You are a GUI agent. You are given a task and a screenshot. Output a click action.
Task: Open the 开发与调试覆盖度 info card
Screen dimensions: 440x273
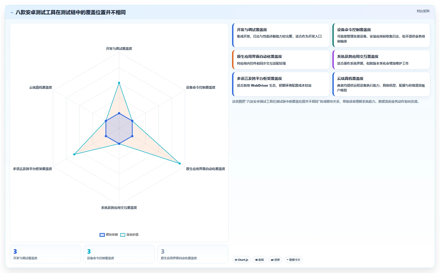pos(281,35)
